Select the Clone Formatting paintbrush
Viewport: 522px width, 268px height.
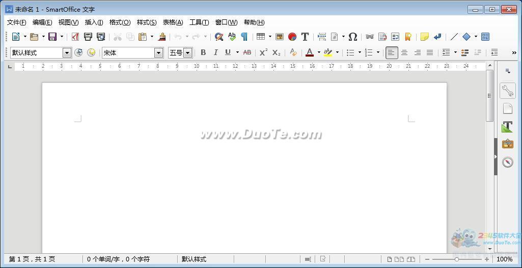click(x=162, y=37)
